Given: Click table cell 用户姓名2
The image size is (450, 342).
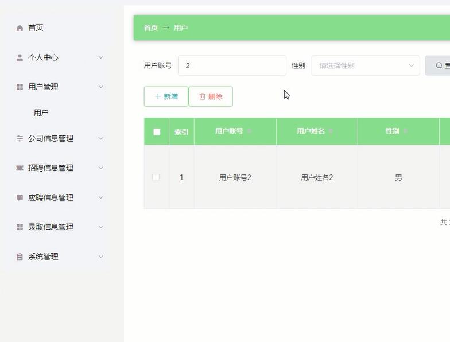Looking at the screenshot, I should pos(317,178).
